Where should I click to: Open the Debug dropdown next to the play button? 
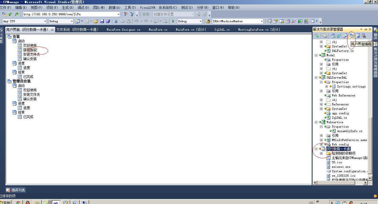(x=200, y=21)
